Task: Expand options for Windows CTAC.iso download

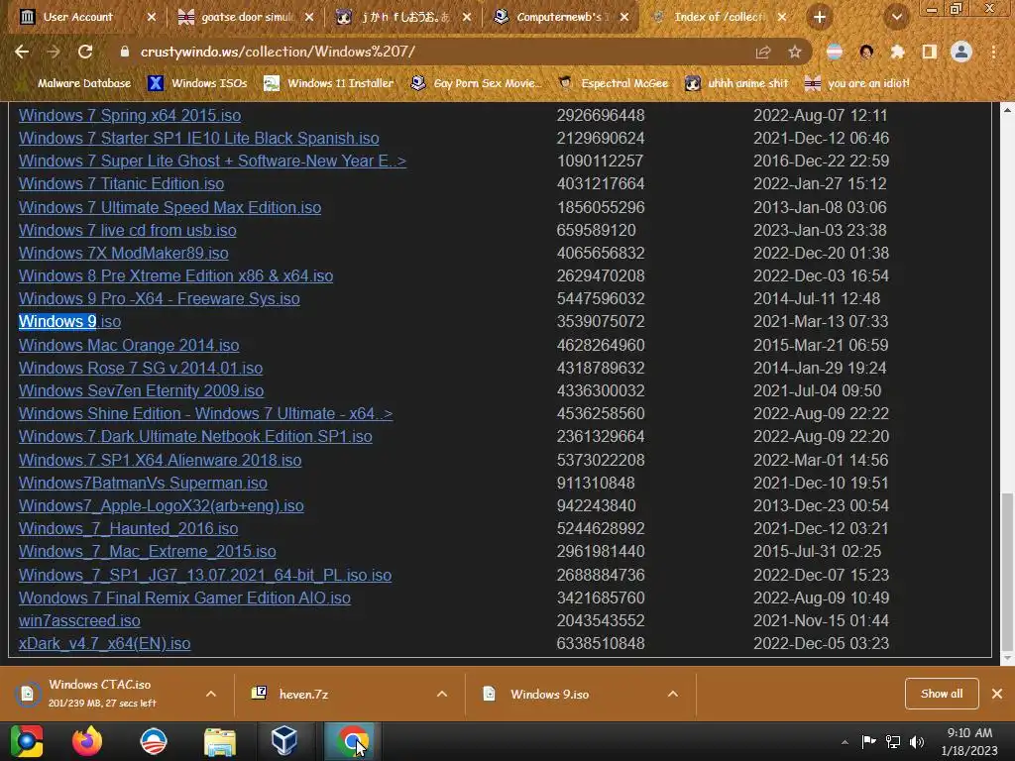Action: coord(211,694)
